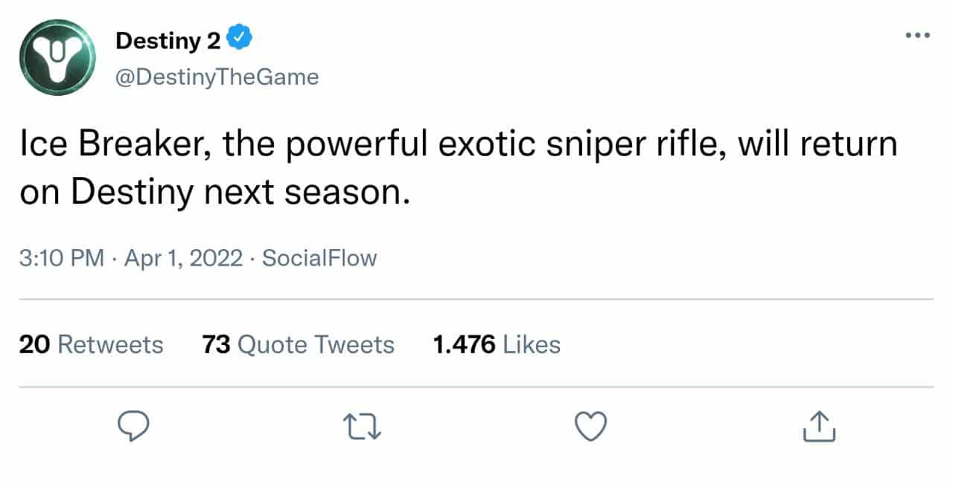Open the three-dot more options menu
The width and height of the screenshot is (953, 484).
point(917,36)
